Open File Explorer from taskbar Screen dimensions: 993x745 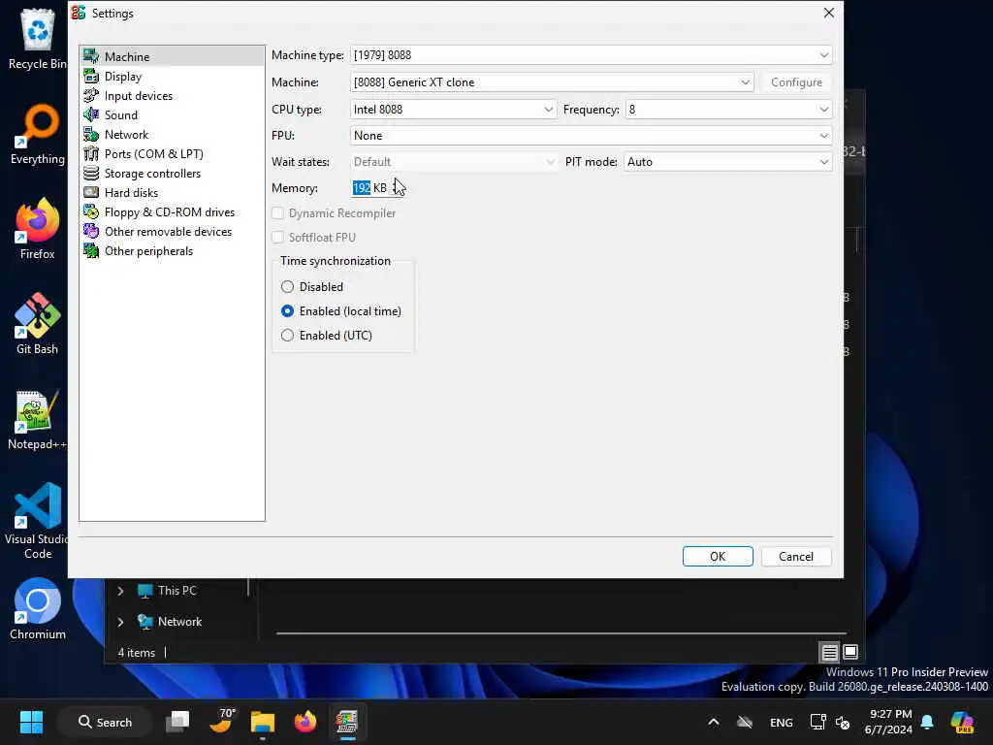pos(262,722)
